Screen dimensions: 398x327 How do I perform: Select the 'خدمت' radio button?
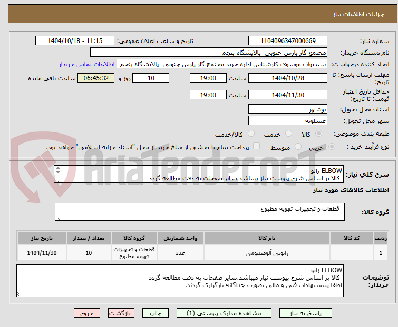click(288, 134)
